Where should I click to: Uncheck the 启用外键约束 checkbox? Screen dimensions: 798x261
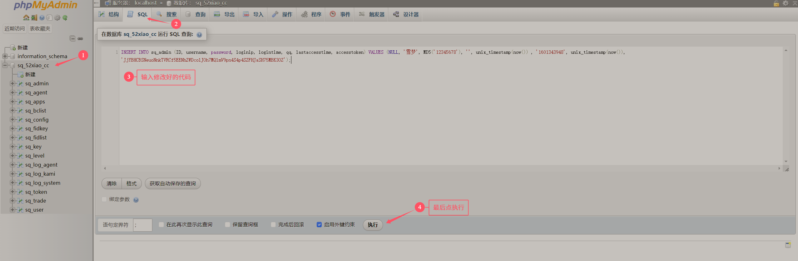[319, 225]
